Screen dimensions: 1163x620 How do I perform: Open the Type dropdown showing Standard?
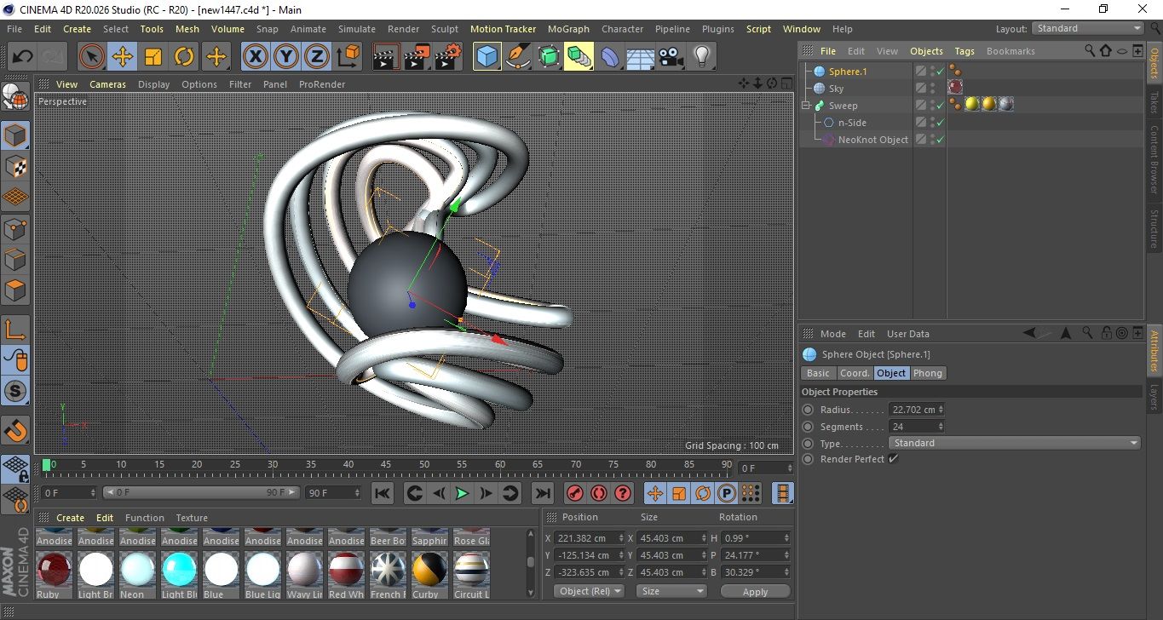coord(1014,443)
